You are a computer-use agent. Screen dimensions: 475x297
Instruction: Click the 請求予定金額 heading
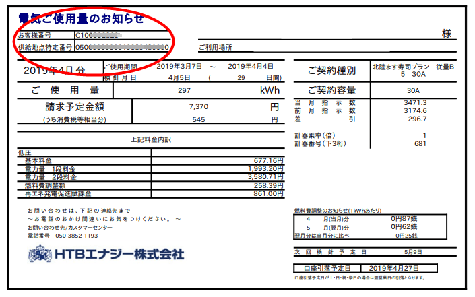(75, 106)
